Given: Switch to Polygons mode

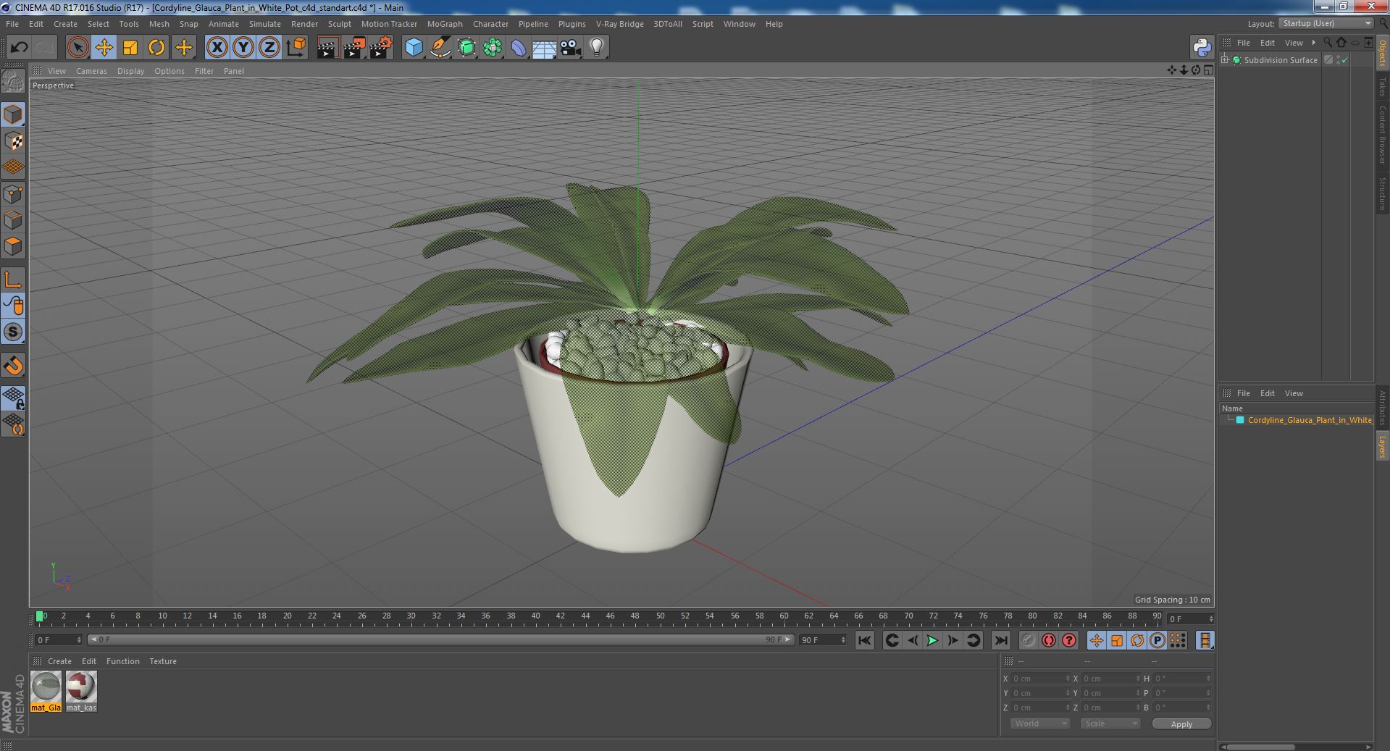Looking at the screenshot, I should [x=13, y=246].
